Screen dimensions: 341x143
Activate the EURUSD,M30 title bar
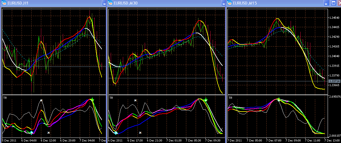click(x=166, y=3)
